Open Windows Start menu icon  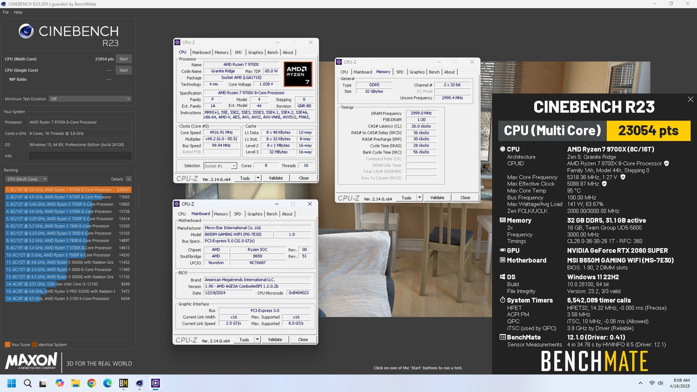[12, 383]
